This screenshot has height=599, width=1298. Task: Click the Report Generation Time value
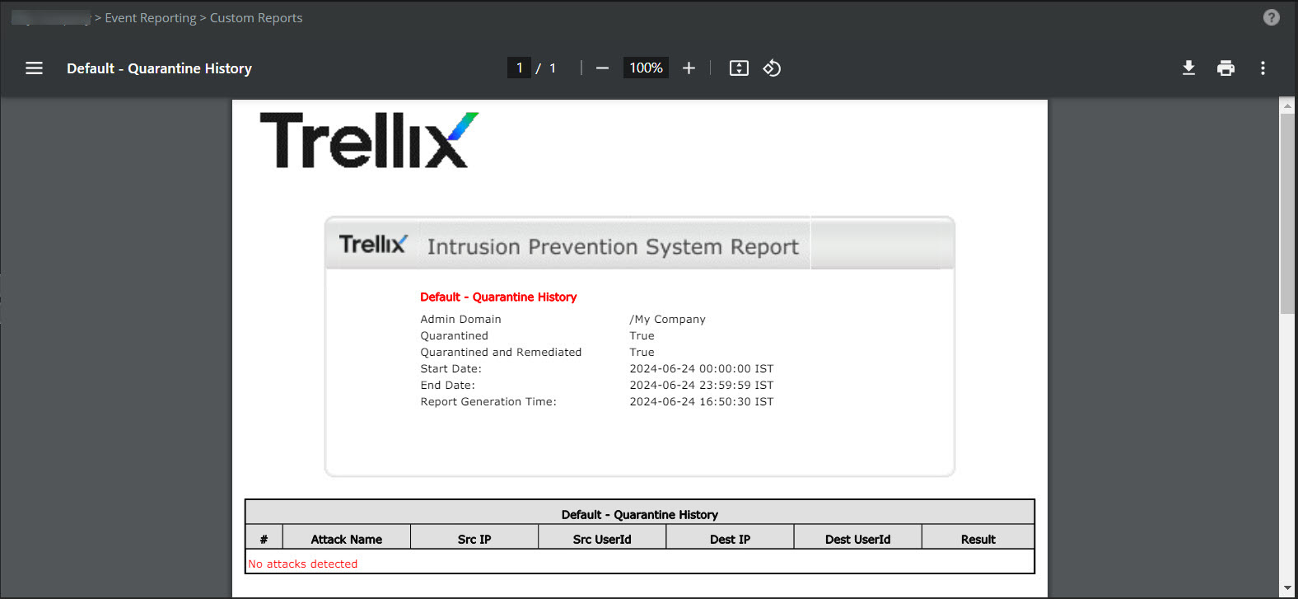point(702,402)
